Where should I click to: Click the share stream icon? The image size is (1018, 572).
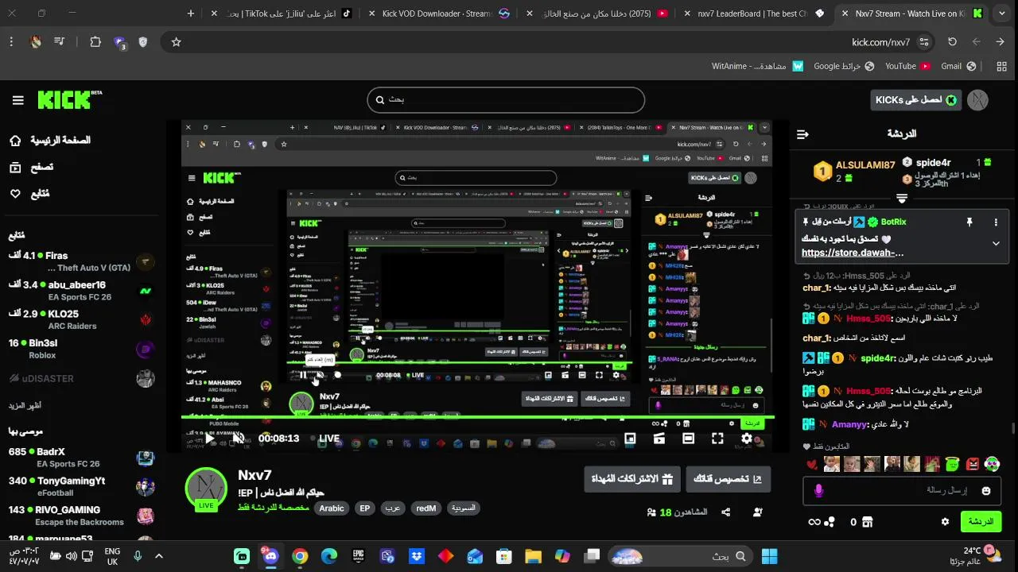point(726,512)
